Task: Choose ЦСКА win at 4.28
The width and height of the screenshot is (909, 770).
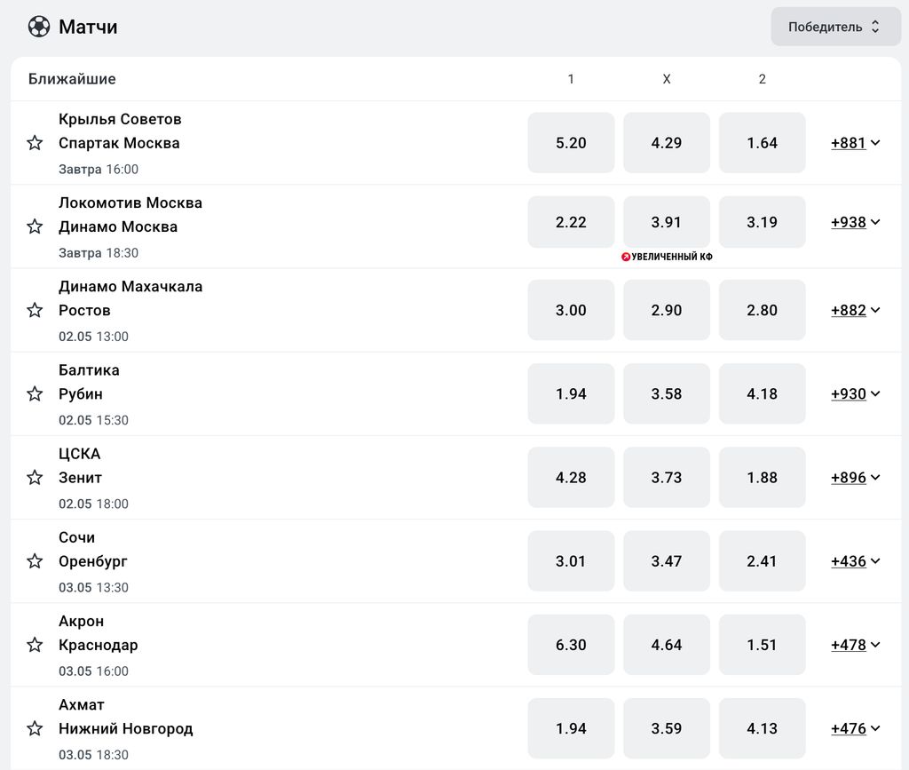Action: tap(571, 477)
